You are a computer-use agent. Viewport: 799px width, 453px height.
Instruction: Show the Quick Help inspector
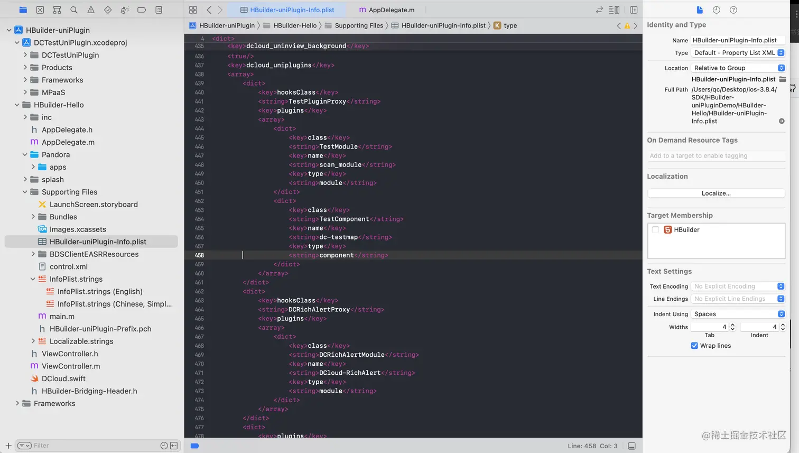point(733,10)
